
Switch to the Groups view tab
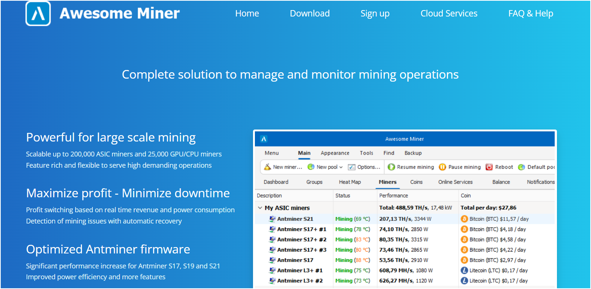314,182
